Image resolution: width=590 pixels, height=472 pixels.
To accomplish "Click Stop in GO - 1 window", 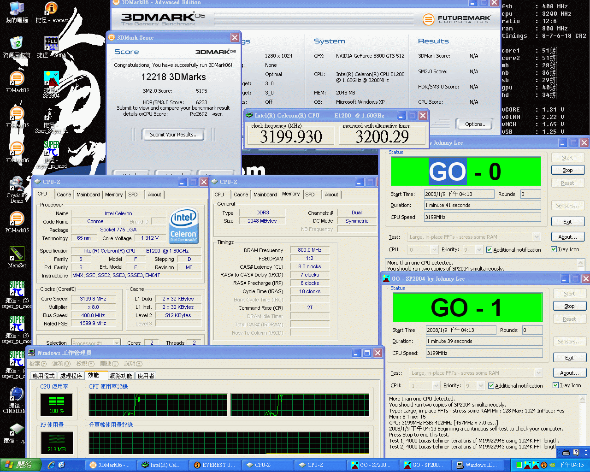I will click(569, 306).
